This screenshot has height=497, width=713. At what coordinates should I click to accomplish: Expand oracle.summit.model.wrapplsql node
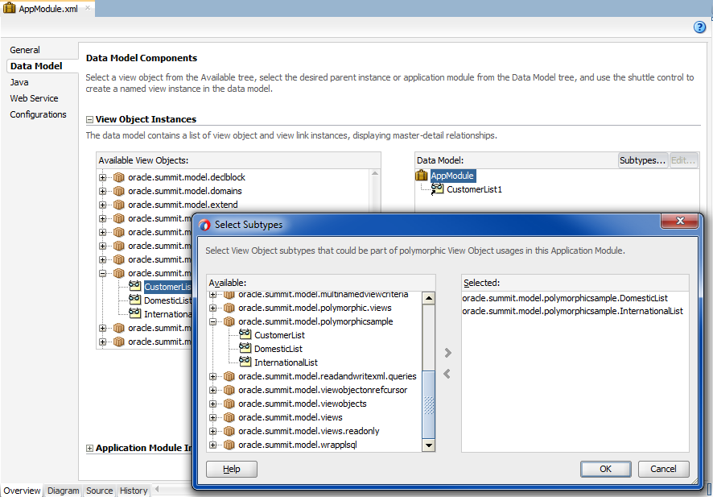(x=212, y=445)
